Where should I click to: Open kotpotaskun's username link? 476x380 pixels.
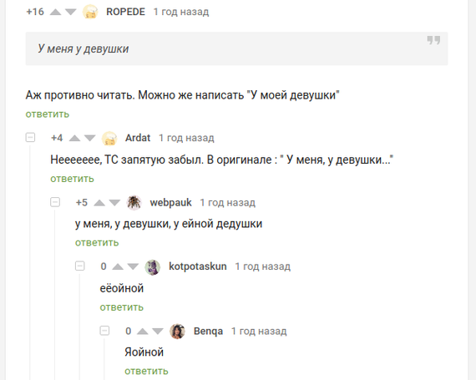[x=198, y=266]
